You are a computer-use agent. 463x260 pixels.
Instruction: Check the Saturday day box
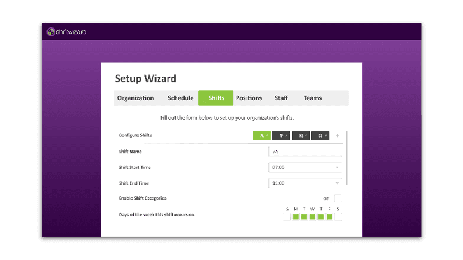pyautogui.click(x=338, y=217)
